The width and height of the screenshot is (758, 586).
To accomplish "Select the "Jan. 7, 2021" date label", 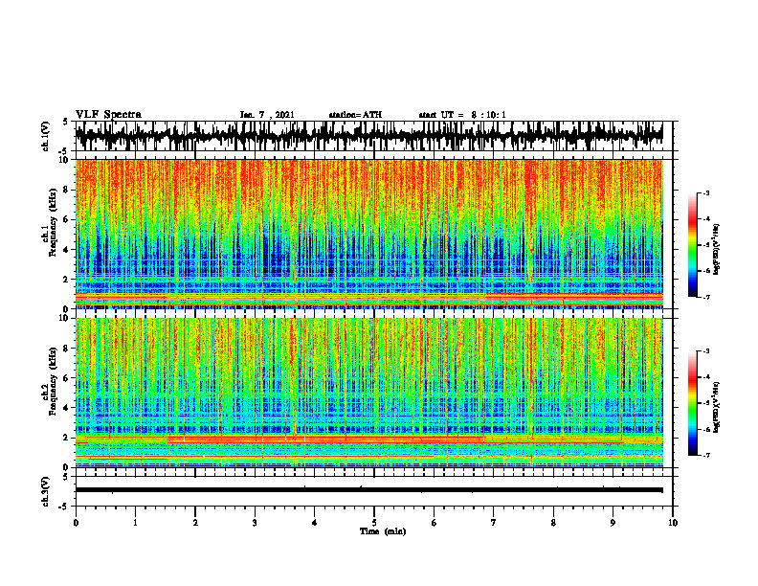I will [x=267, y=115].
